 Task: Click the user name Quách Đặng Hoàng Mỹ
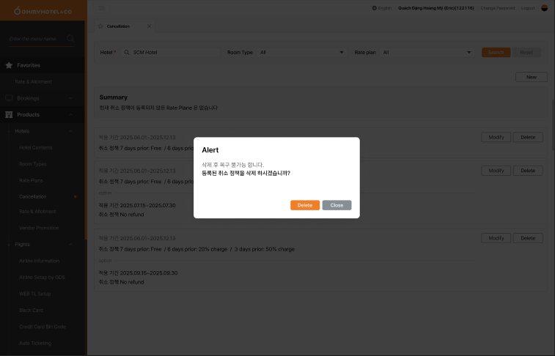[x=435, y=8]
